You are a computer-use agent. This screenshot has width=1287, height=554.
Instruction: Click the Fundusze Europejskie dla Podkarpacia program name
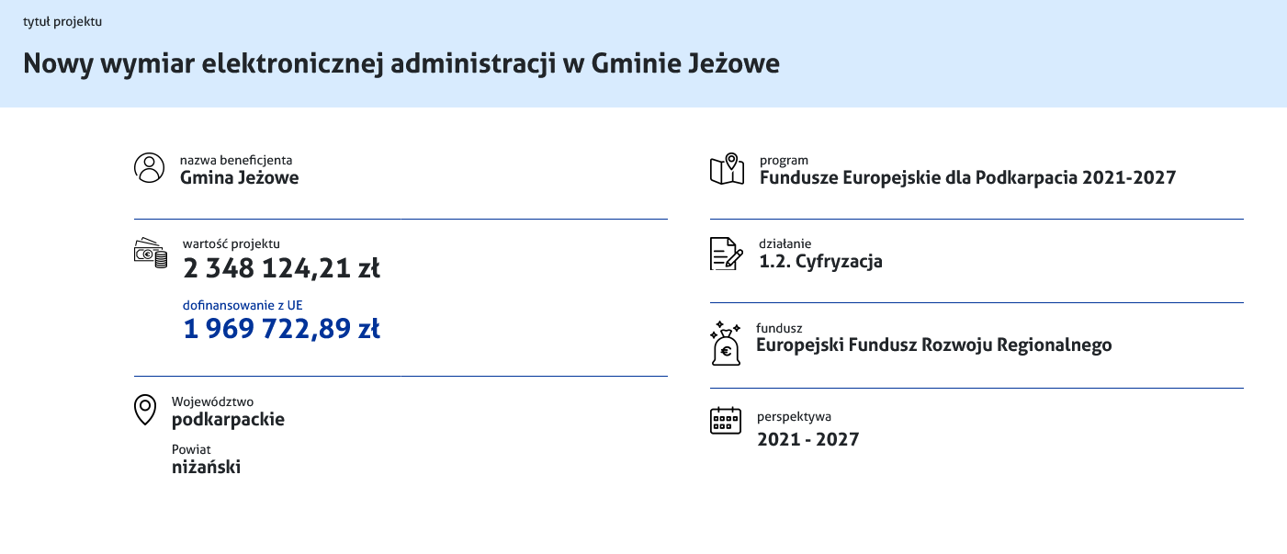pyautogui.click(x=966, y=177)
